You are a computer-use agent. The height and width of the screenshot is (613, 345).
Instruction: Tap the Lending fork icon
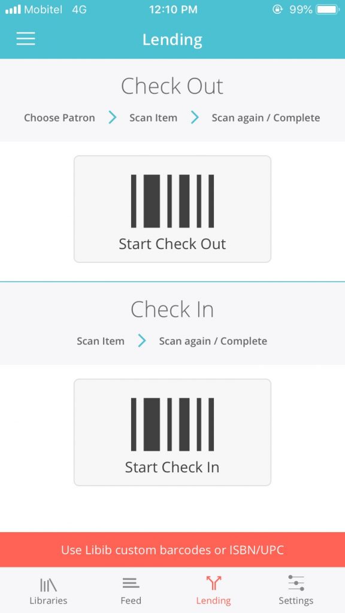click(x=214, y=583)
